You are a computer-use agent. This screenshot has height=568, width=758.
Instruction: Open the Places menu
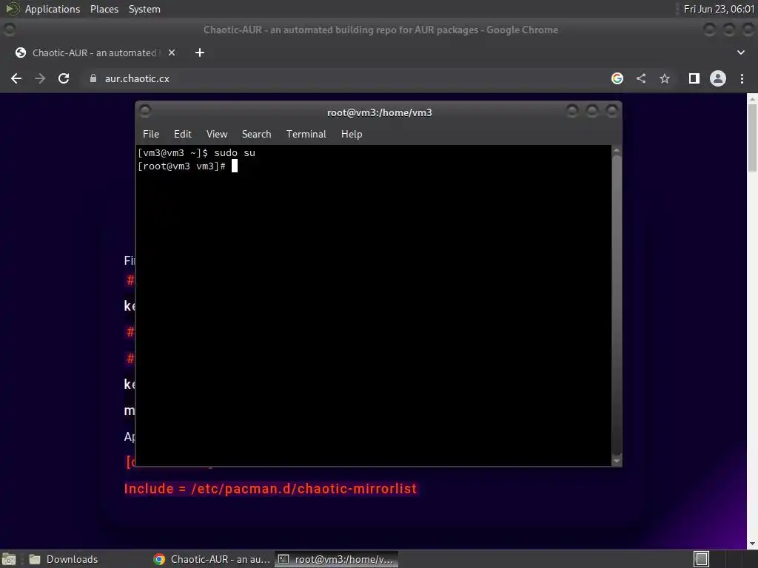104,9
